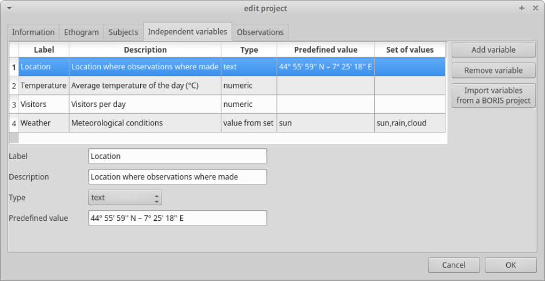Open the Type dropdown combo box
Screen dimensions: 545x281
(x=125, y=197)
